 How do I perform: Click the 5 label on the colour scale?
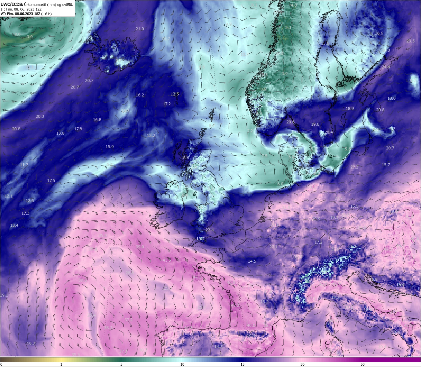point(121,364)
